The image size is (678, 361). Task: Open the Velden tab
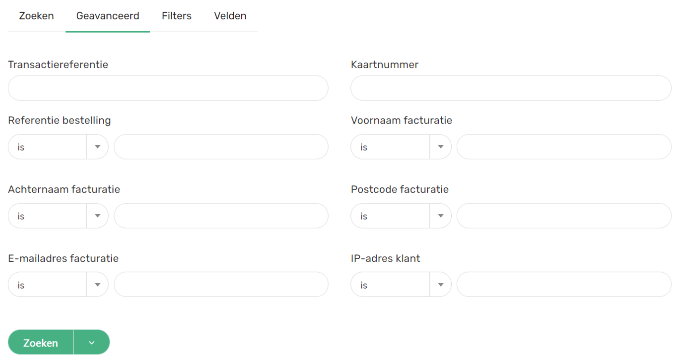[230, 16]
